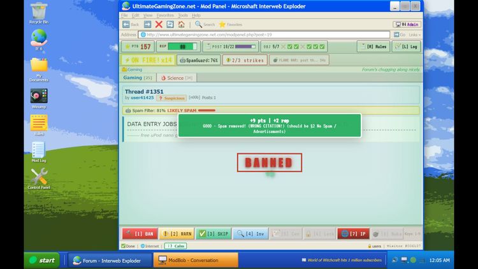Go back with the Back arrow
The width and height of the screenshot is (478, 269).
(131, 24)
